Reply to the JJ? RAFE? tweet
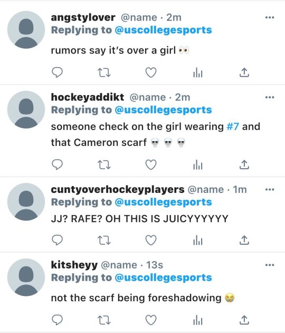 [x=57, y=240]
